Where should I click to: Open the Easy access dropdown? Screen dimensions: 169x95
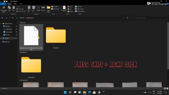(x=56, y=9)
